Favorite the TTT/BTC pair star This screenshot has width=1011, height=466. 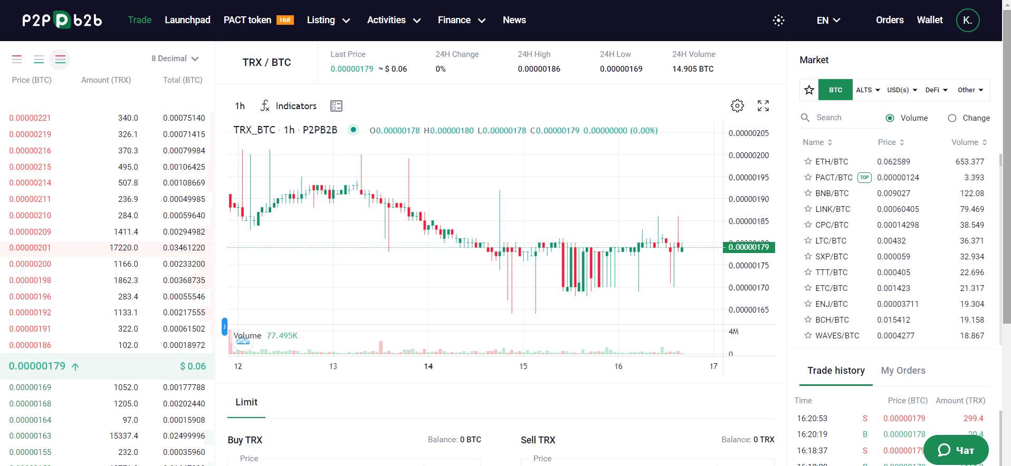point(808,272)
